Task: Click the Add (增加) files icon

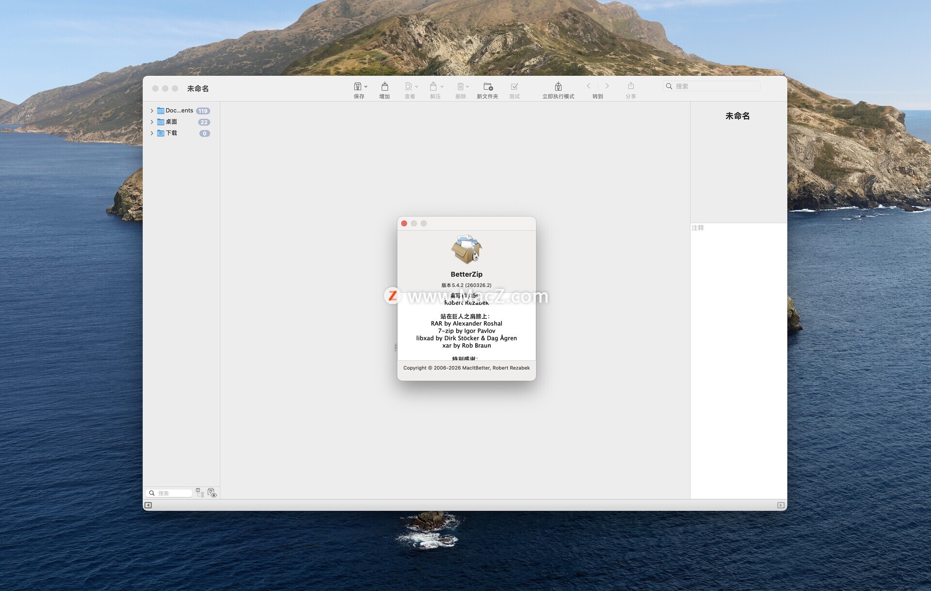Action: tap(385, 86)
